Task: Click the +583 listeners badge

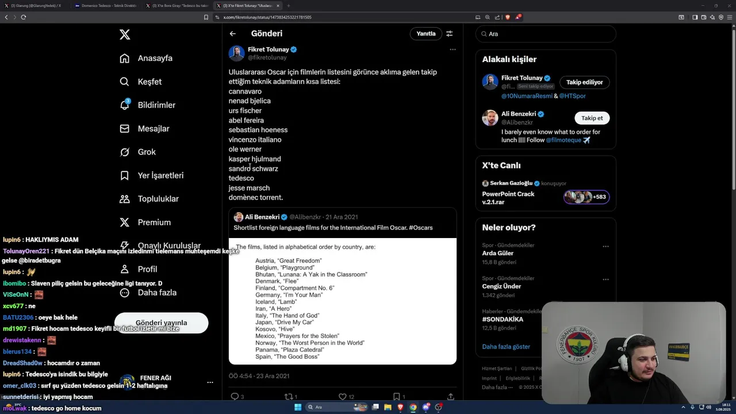Action: 586,197
